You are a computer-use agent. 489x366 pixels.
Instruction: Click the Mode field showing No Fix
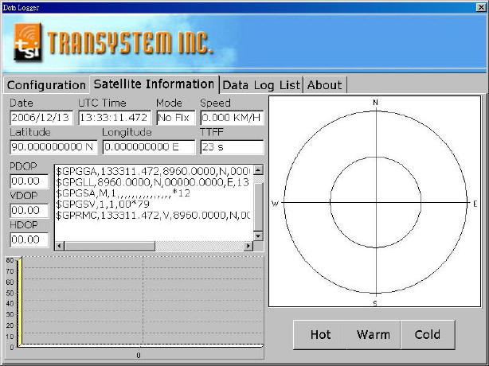tap(175, 118)
